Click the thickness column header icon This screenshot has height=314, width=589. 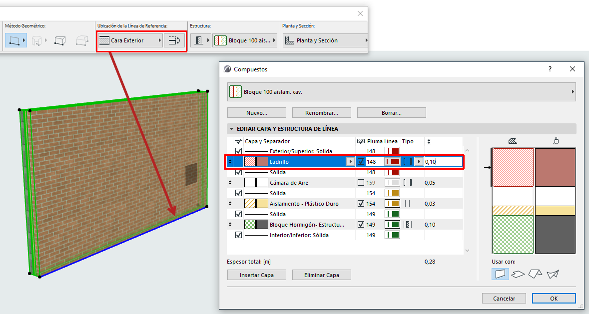(x=429, y=141)
